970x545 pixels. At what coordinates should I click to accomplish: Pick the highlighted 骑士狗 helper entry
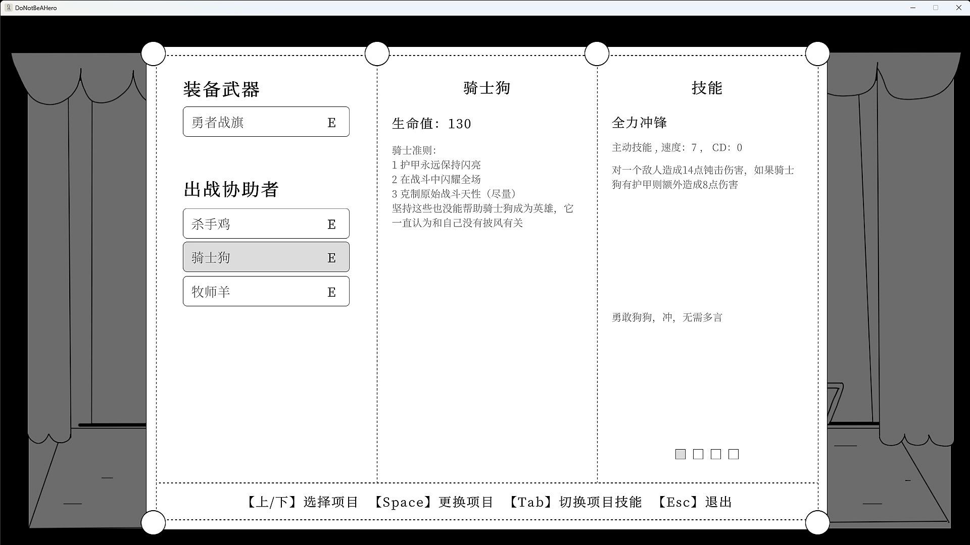point(253,257)
